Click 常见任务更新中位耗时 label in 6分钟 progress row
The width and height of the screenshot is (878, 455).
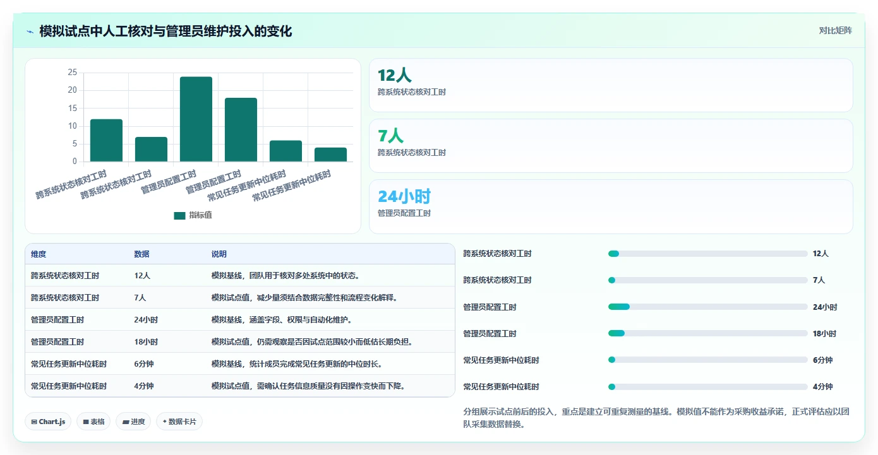pos(501,360)
